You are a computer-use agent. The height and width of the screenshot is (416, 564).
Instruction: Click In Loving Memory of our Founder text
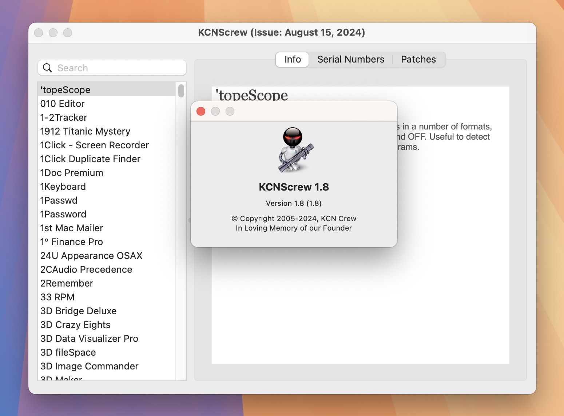294,228
